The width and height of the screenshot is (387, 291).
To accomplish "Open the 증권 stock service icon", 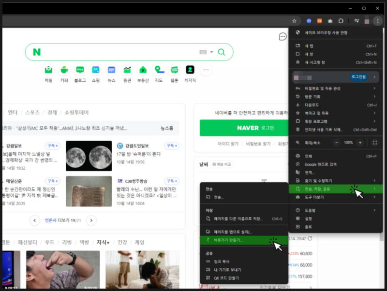I will (127, 71).
